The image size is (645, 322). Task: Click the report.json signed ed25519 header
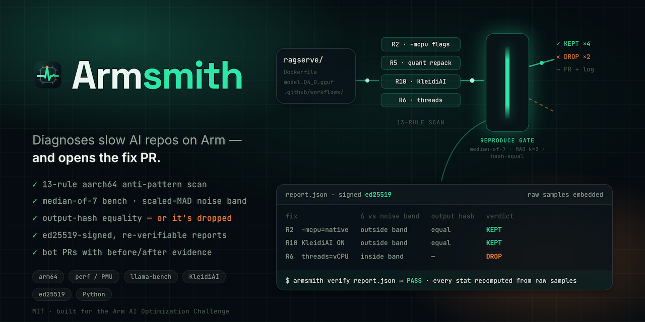(339, 195)
